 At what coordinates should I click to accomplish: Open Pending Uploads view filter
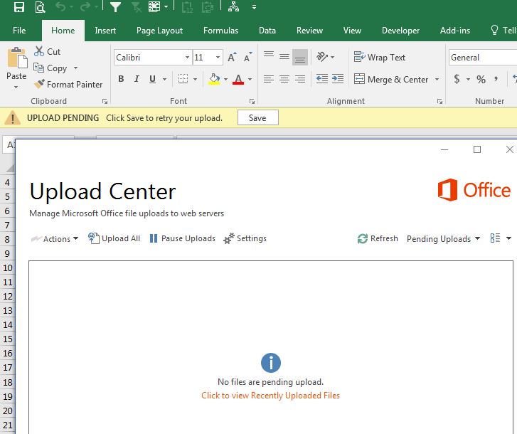(x=444, y=238)
